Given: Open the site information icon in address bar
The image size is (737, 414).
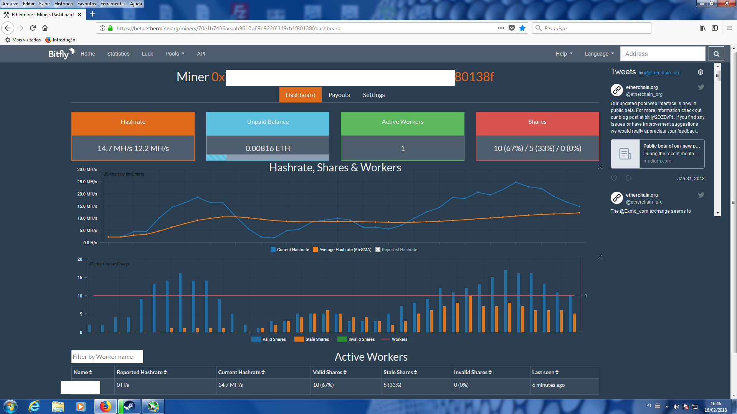Looking at the screenshot, I should [102, 28].
